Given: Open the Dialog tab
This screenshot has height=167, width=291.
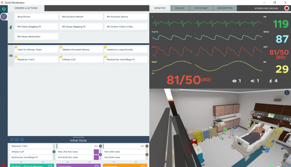Looking at the screenshot, I should click(180, 8).
